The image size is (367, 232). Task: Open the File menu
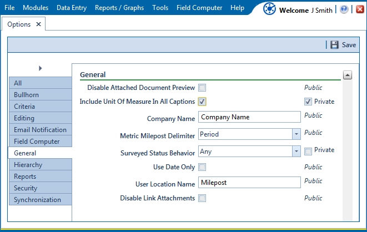[9, 8]
